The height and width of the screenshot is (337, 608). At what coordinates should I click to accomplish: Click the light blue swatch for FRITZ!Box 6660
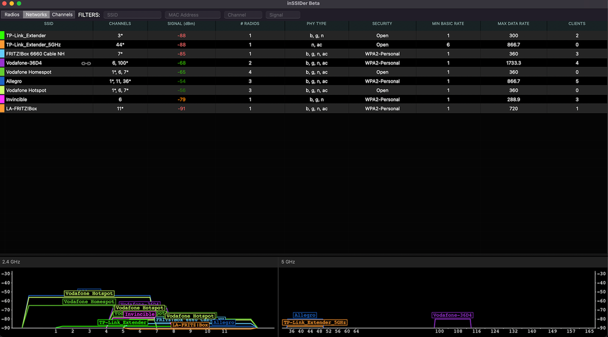(x=2, y=54)
